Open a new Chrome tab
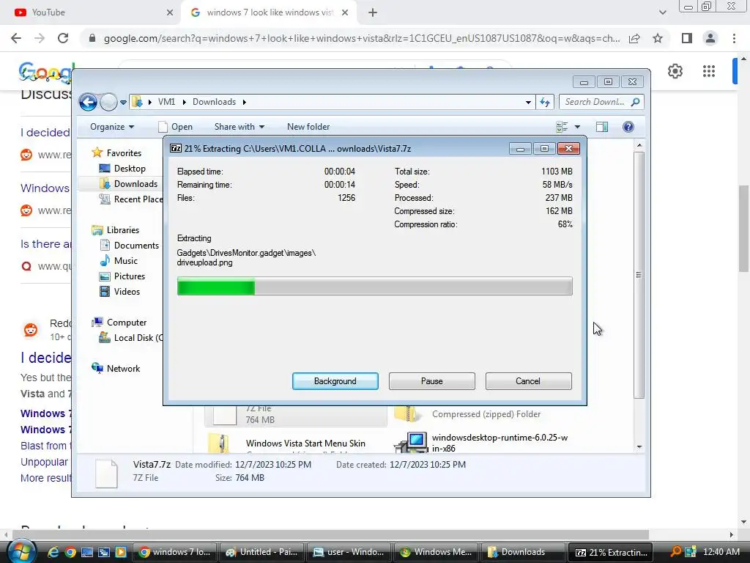This screenshot has width=750, height=563. click(373, 12)
